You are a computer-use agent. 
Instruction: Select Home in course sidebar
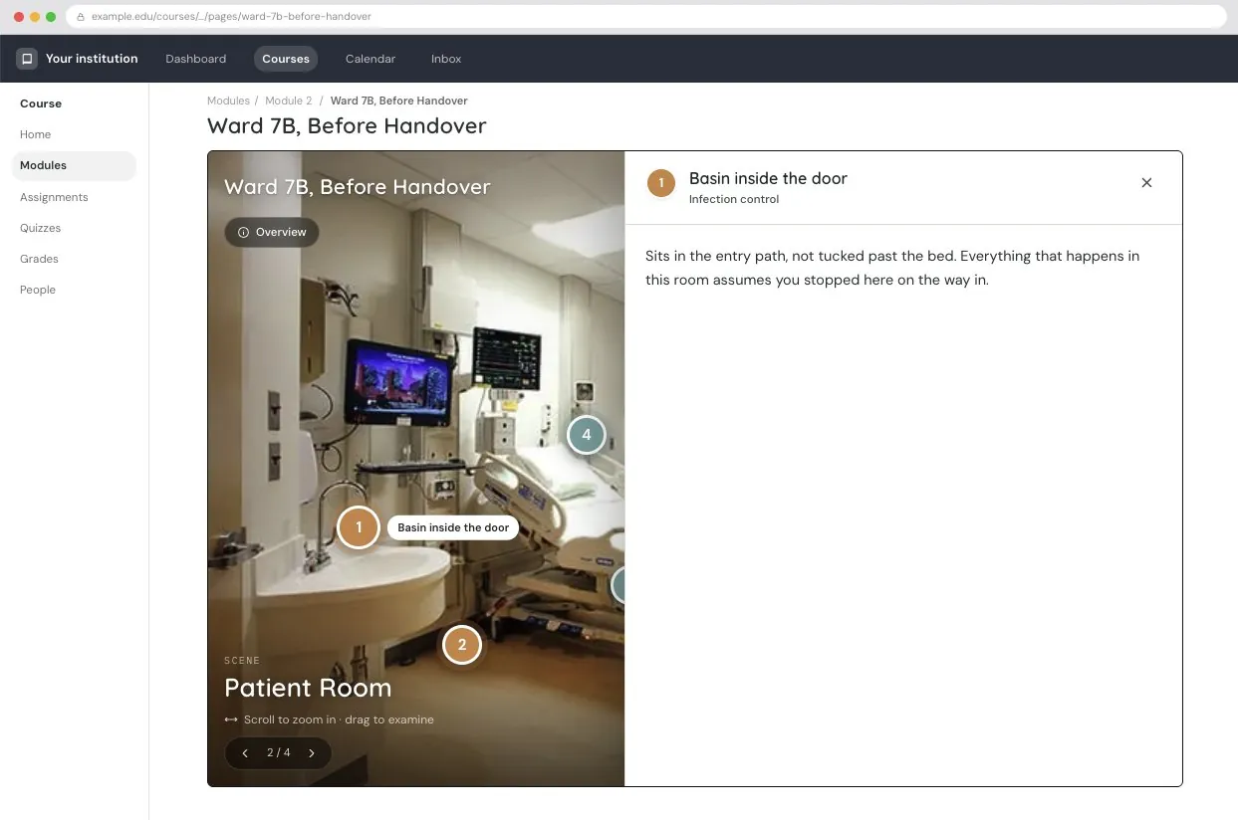click(x=36, y=134)
